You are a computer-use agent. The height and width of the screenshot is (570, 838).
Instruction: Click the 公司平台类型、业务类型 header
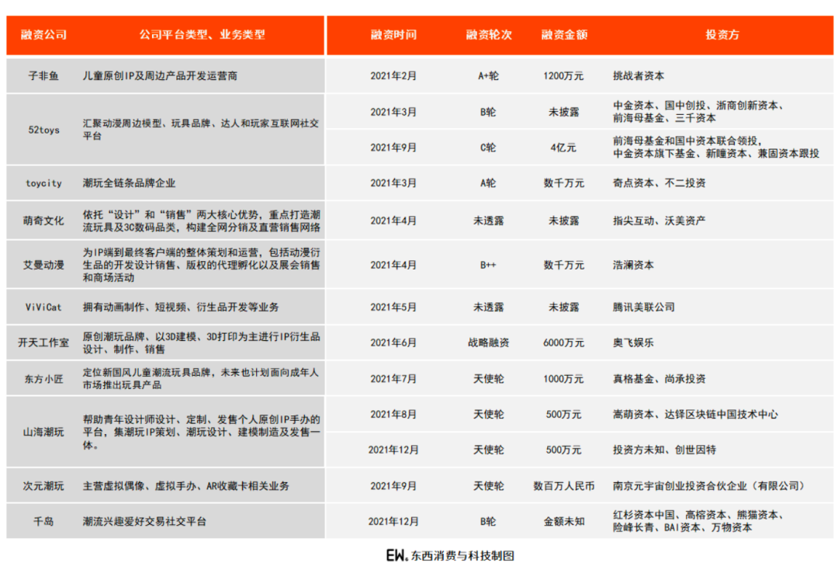202,35
